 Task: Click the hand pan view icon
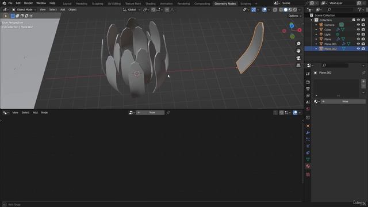298,51
